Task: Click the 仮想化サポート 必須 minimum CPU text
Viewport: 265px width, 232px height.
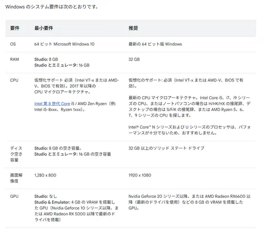Action: (x=76, y=86)
